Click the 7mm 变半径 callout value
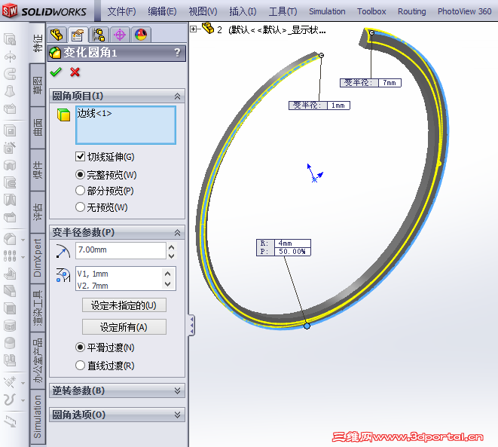Image resolution: width=498 pixels, height=447 pixels. 390,83
